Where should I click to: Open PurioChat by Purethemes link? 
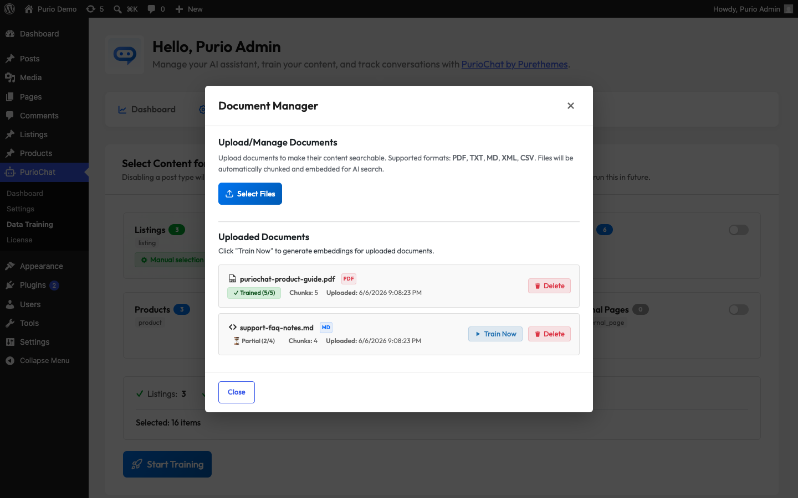click(514, 64)
